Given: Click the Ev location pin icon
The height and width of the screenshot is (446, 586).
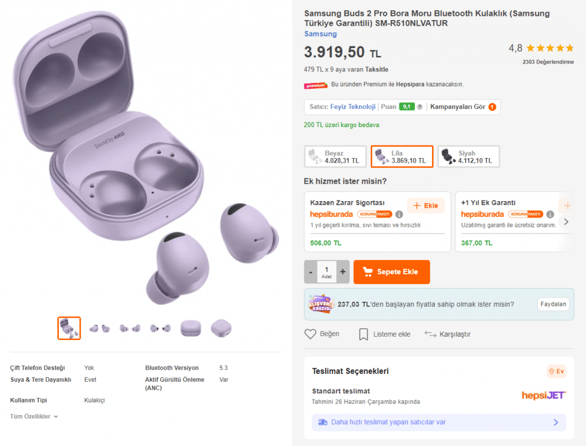Looking at the screenshot, I should point(551,371).
